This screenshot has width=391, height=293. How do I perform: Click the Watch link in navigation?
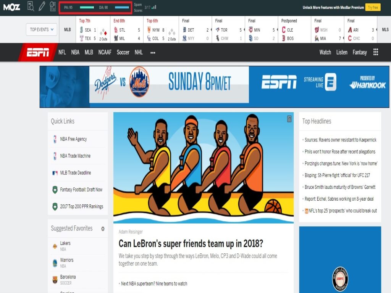[x=325, y=52]
